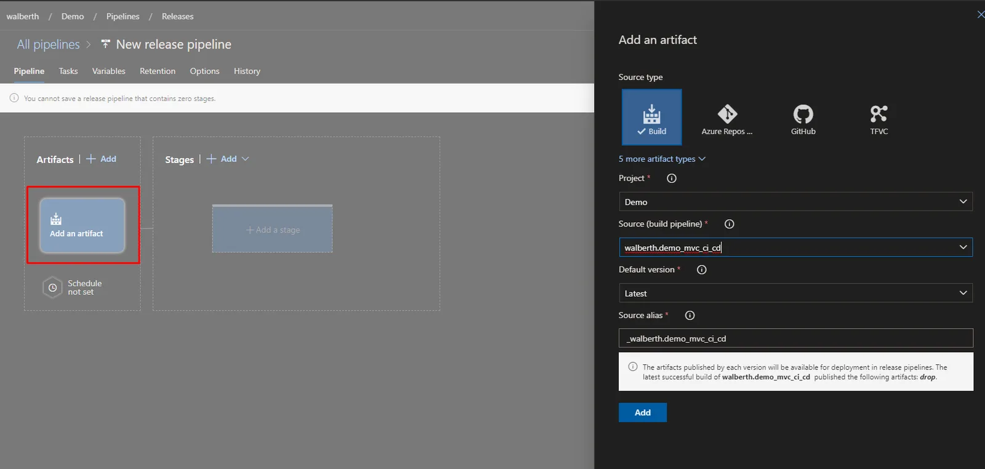Click the plus Add artifacts link
The image size is (985, 469).
click(x=102, y=159)
